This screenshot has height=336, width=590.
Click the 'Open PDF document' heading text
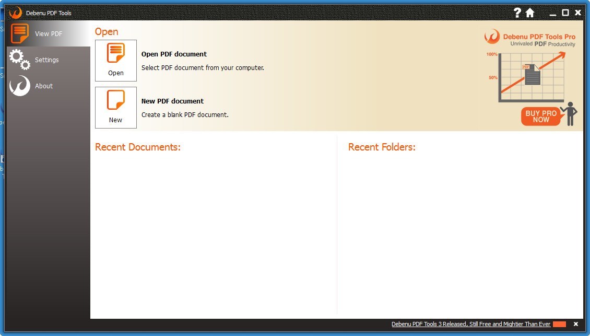pyautogui.click(x=174, y=54)
